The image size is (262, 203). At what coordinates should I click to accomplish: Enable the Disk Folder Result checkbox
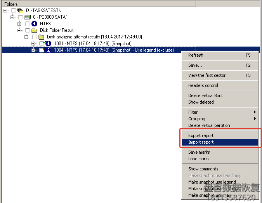(x=28, y=30)
